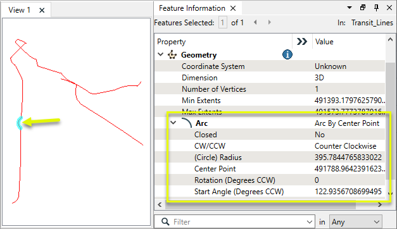Switch to the View 1 tab
397x229 pixels.
19,10
